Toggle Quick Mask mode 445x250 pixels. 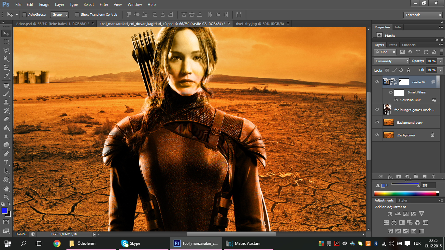click(x=6, y=222)
